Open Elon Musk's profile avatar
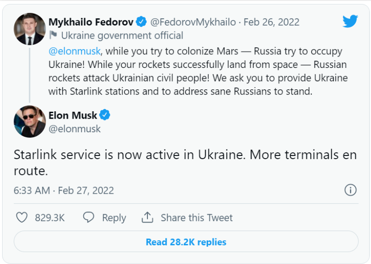371x264 pixels. click(30, 122)
